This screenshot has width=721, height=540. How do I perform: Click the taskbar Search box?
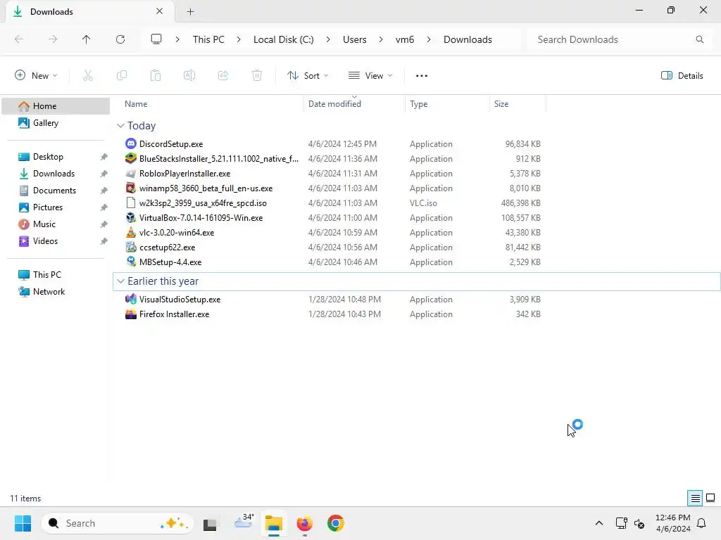coord(118,523)
